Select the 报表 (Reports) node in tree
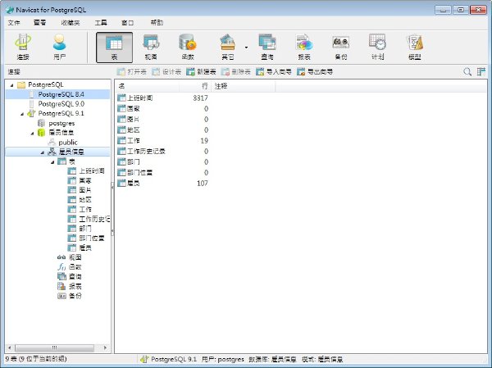The height and width of the screenshot is (368, 492). (x=75, y=286)
